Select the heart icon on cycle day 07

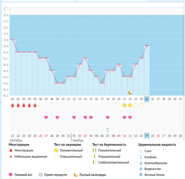click(46, 117)
